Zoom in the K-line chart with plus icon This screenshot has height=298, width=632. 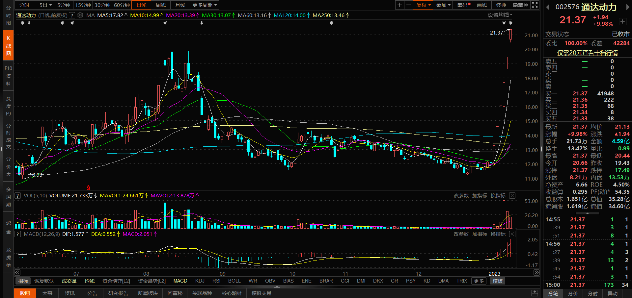point(399,5)
